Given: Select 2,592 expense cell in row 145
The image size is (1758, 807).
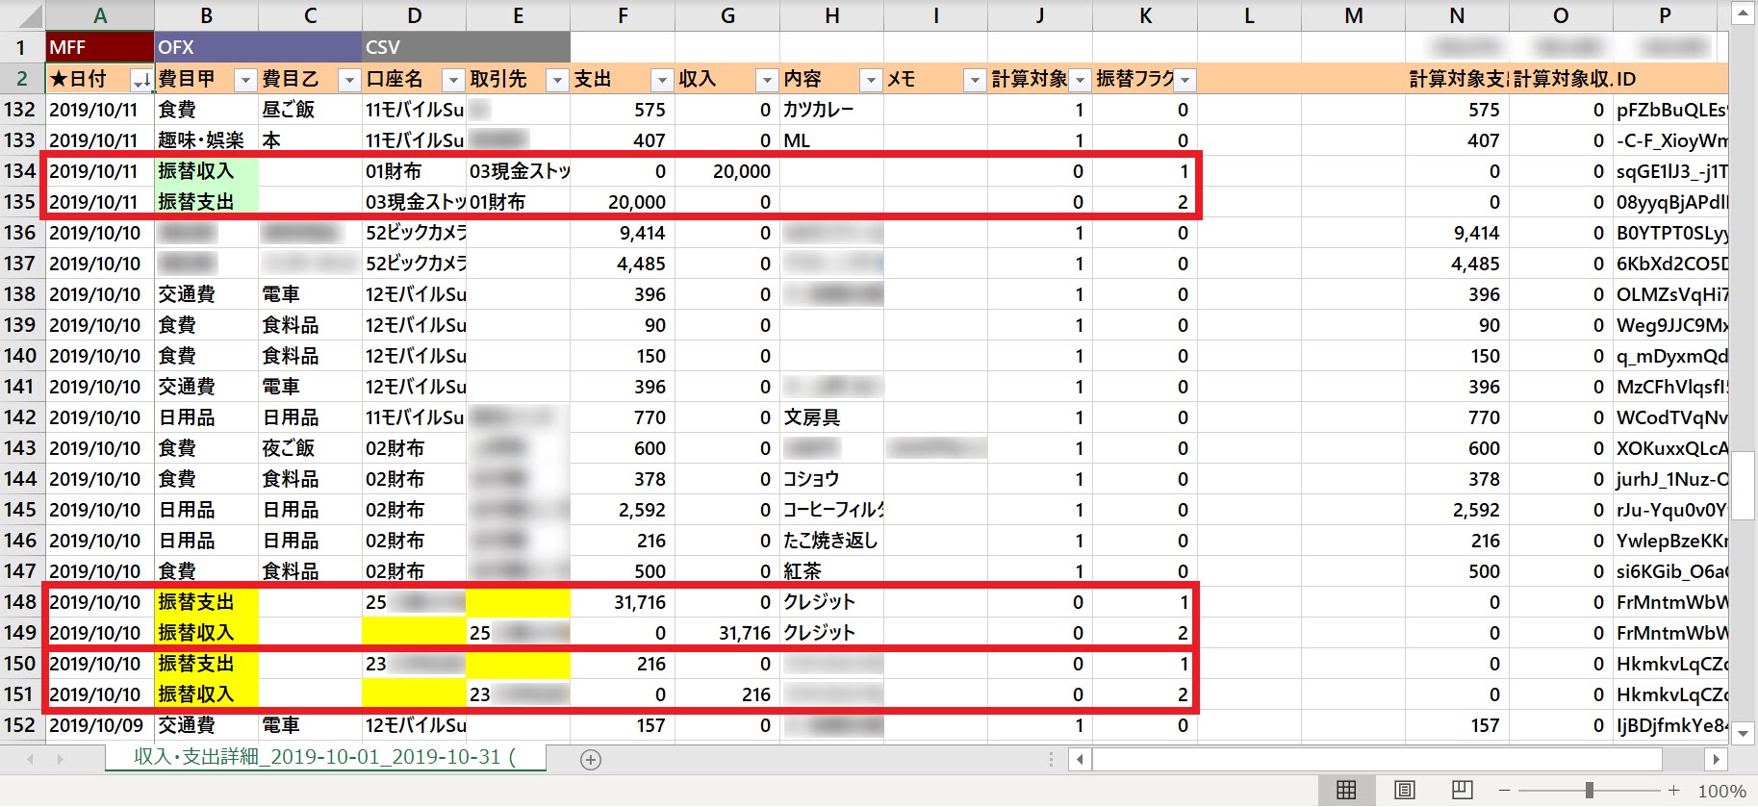Looking at the screenshot, I should click(x=623, y=510).
